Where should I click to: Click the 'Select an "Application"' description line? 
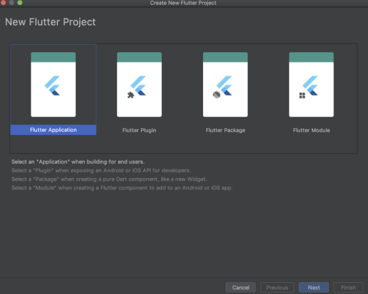(x=78, y=161)
